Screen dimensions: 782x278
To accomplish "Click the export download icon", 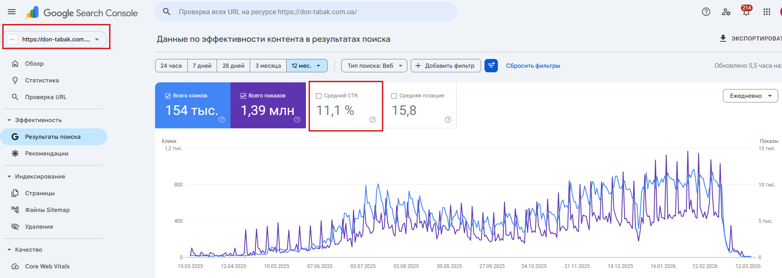I will [x=723, y=38].
